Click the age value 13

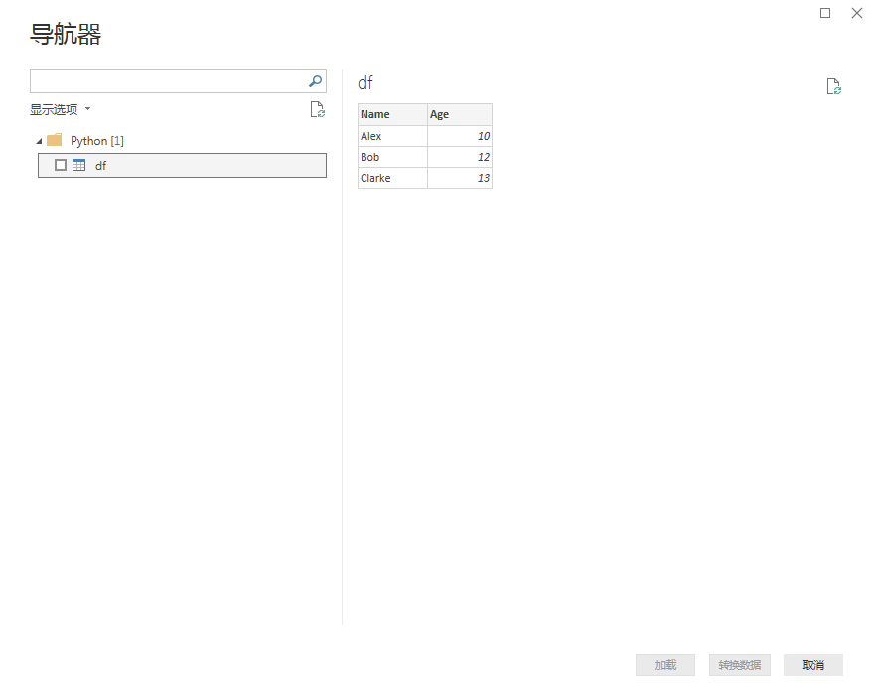pos(460,178)
